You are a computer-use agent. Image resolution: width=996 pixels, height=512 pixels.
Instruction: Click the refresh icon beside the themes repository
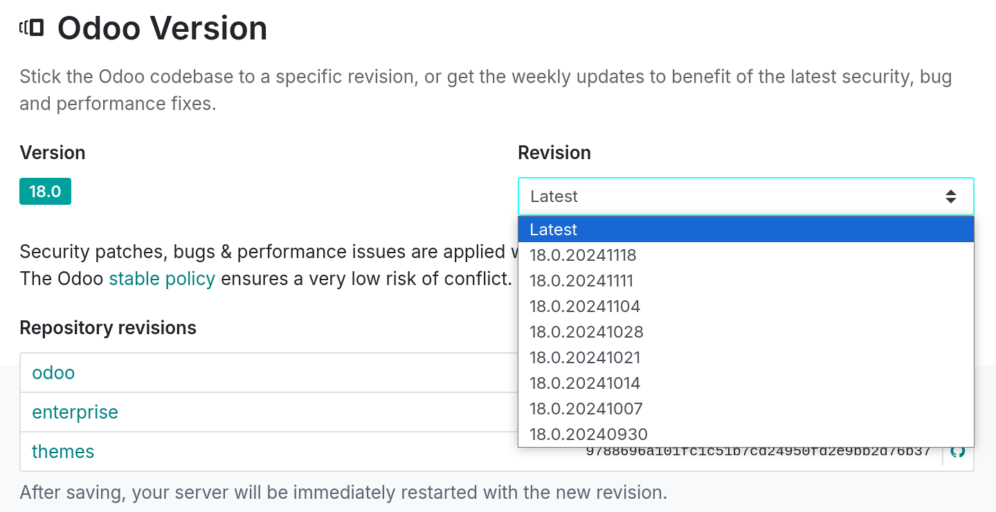tap(959, 451)
